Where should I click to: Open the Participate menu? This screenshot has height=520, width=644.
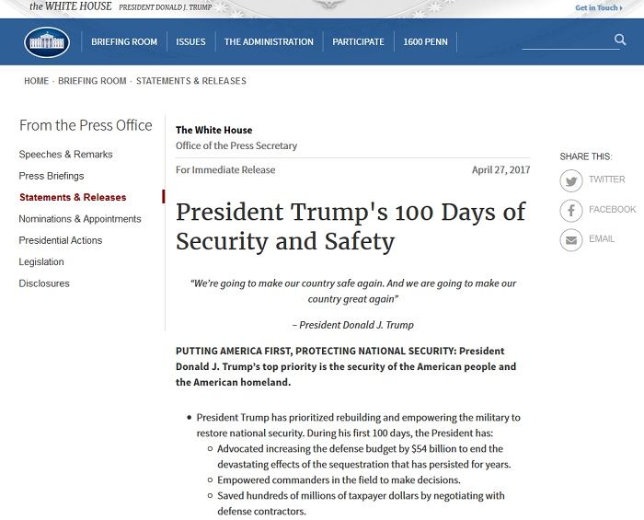point(358,42)
